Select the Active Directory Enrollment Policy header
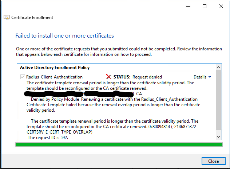The height and width of the screenshot is (169, 230). 55,68
